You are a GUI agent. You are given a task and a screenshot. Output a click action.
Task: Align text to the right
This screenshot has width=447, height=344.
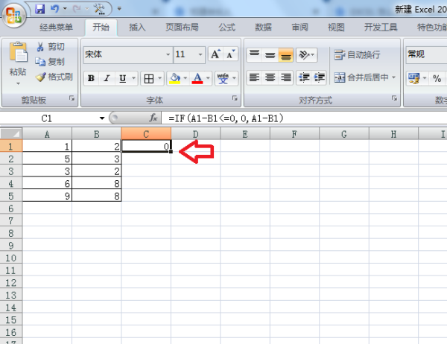click(x=285, y=77)
